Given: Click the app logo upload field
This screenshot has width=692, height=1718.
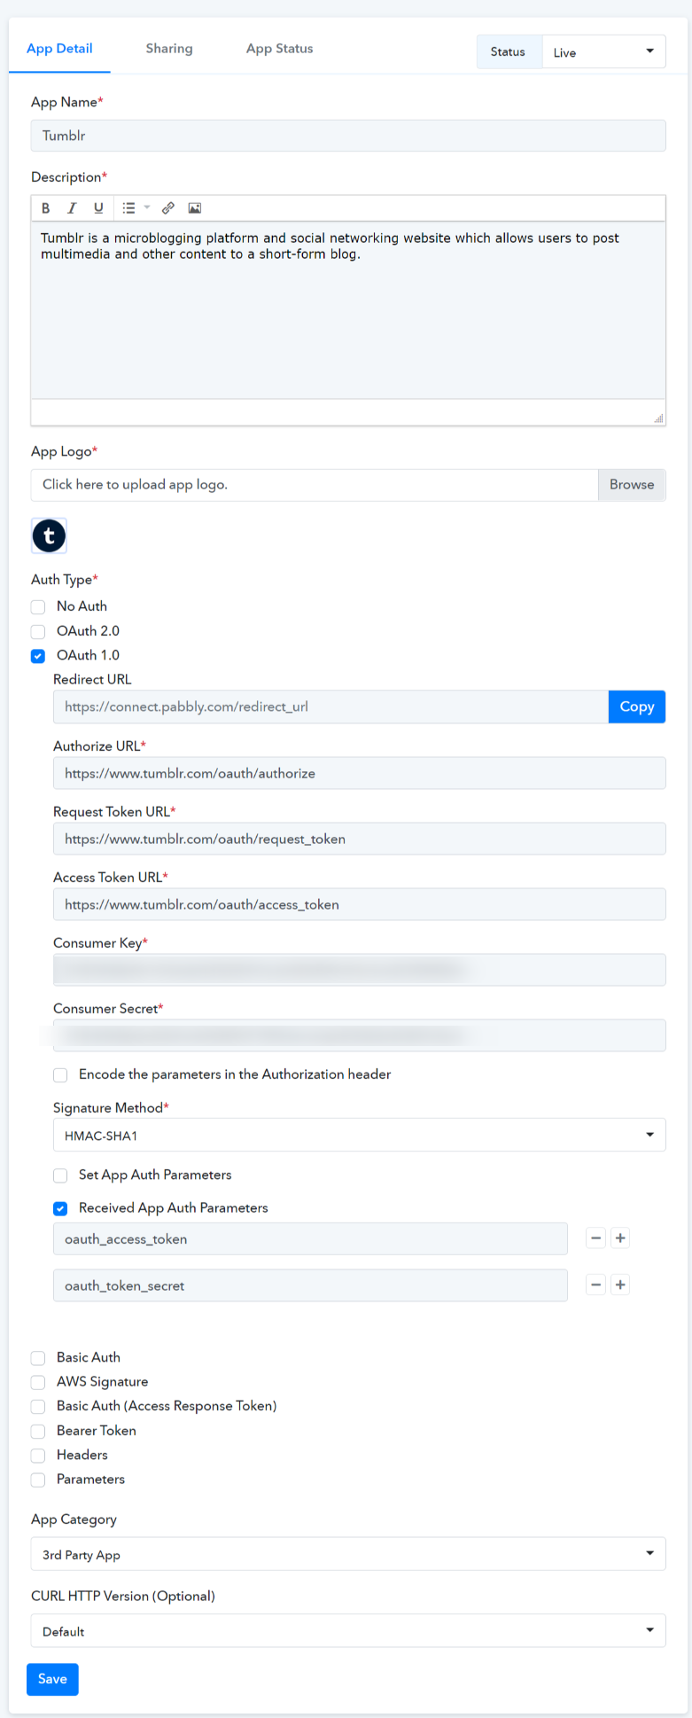Looking at the screenshot, I should point(315,485).
